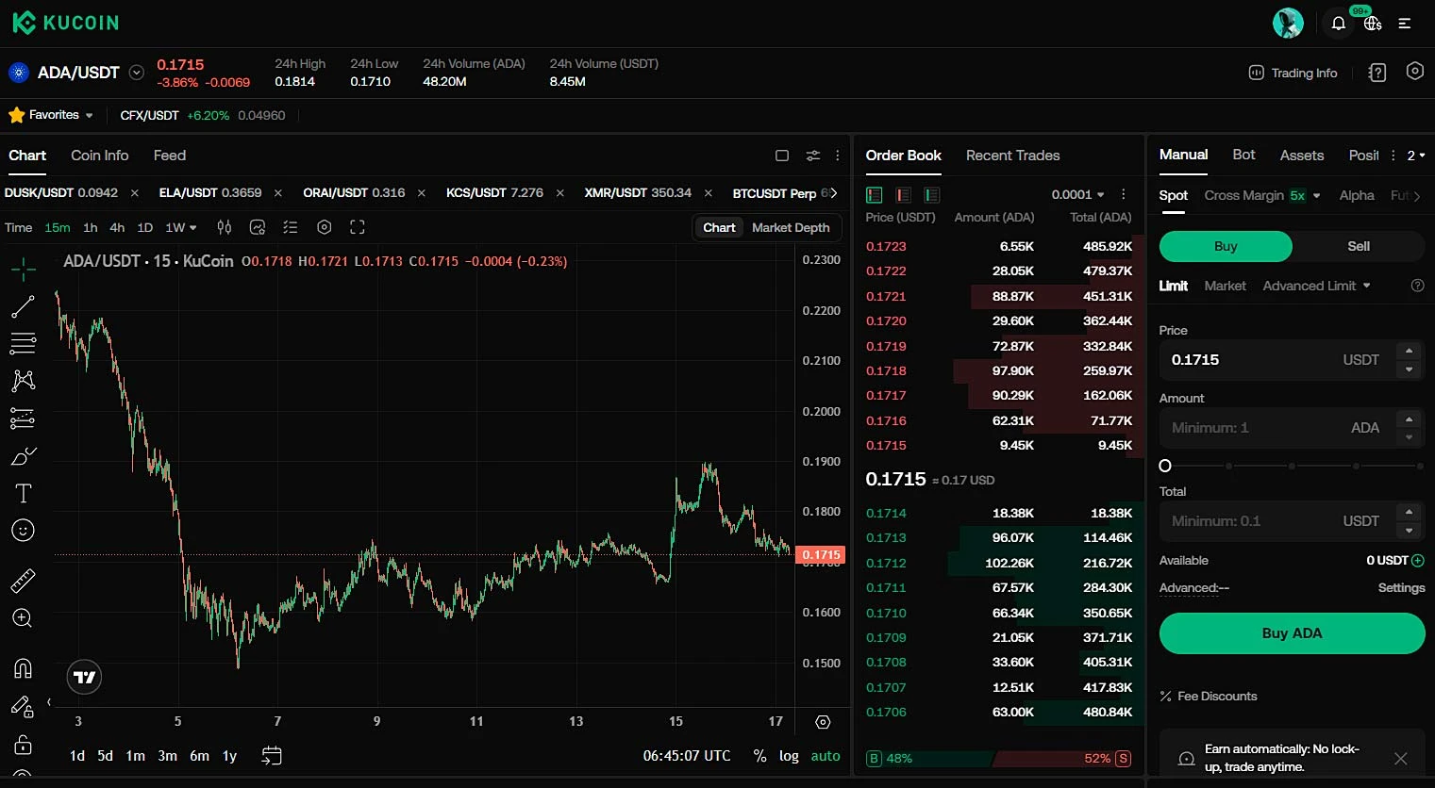The height and width of the screenshot is (788, 1435).
Task: Click the KuCoin logo
Action: tap(65, 23)
